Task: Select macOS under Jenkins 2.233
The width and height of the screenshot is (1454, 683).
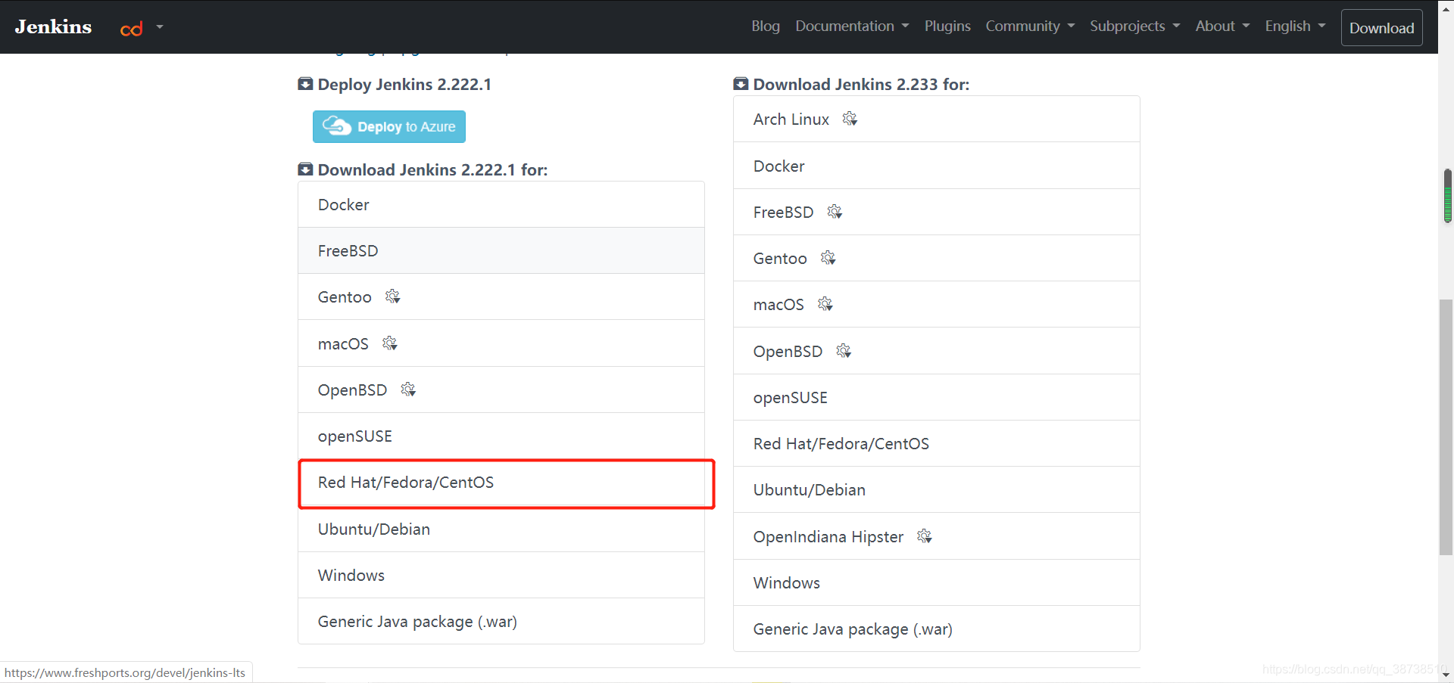Action: [937, 305]
